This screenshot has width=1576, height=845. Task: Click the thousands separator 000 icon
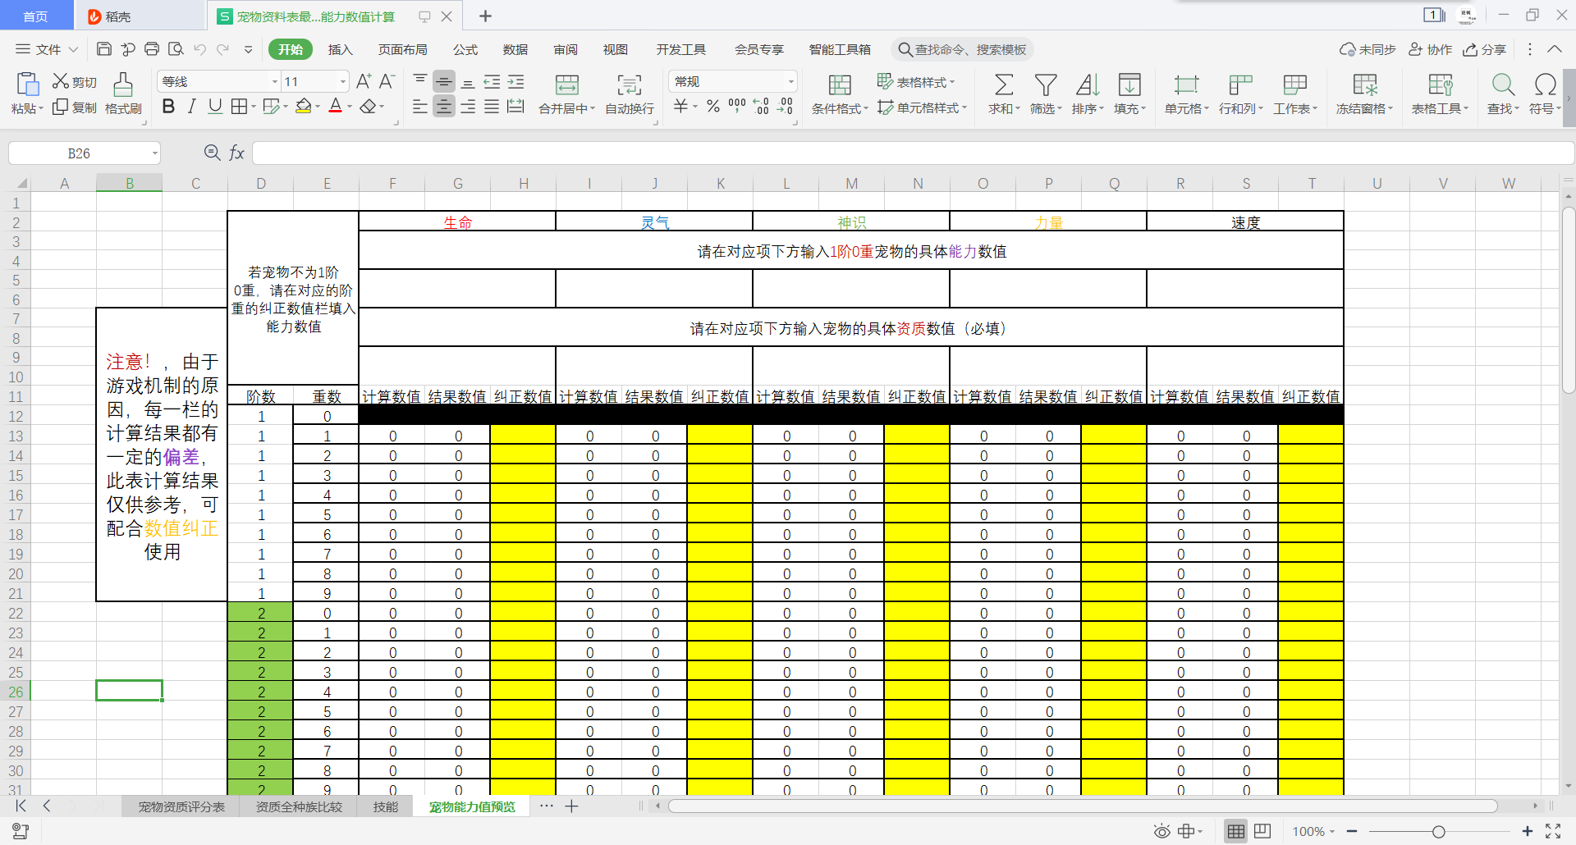(x=737, y=105)
